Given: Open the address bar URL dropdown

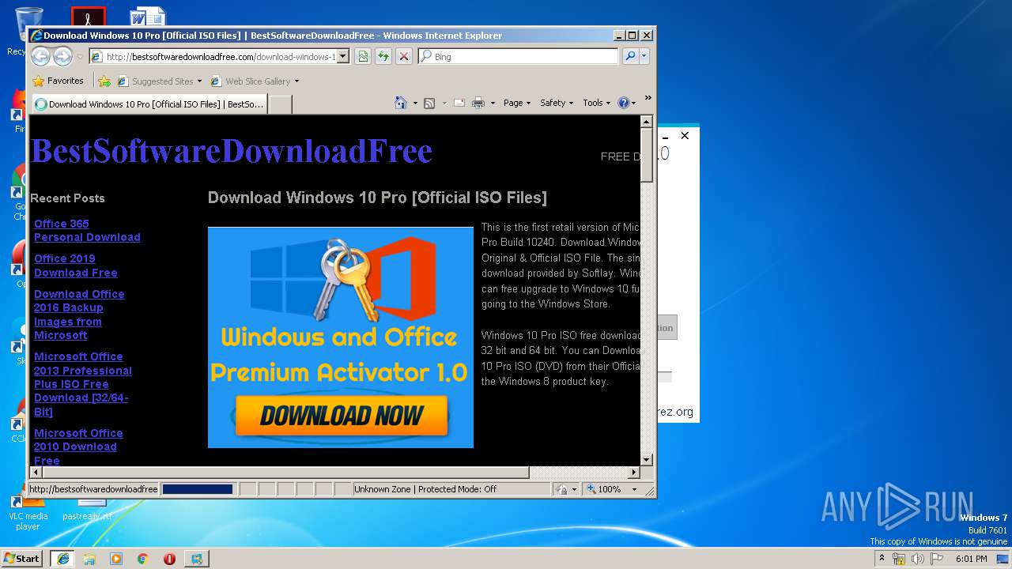Looking at the screenshot, I should coord(342,56).
